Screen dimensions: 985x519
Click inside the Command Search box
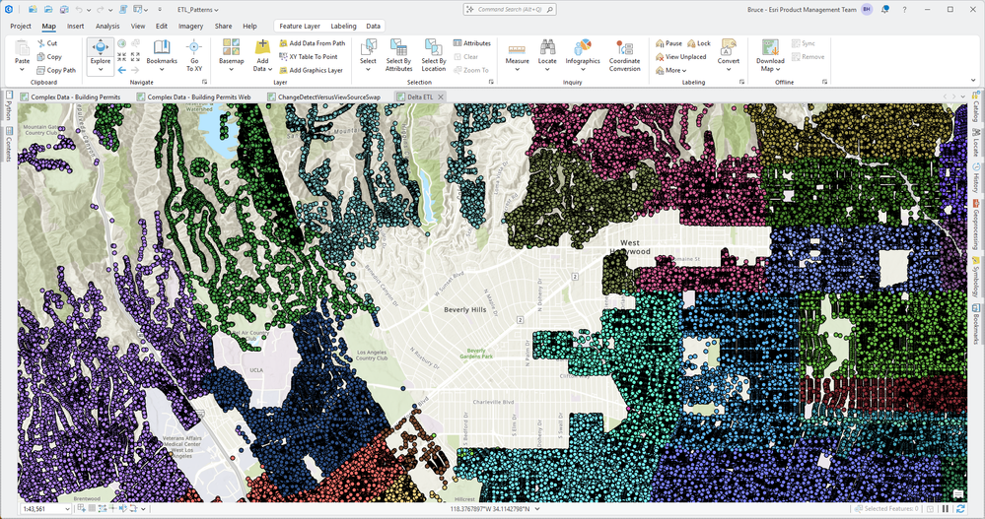tap(510, 10)
